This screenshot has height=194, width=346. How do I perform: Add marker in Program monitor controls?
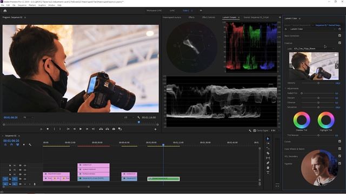pyautogui.click(x=48, y=129)
